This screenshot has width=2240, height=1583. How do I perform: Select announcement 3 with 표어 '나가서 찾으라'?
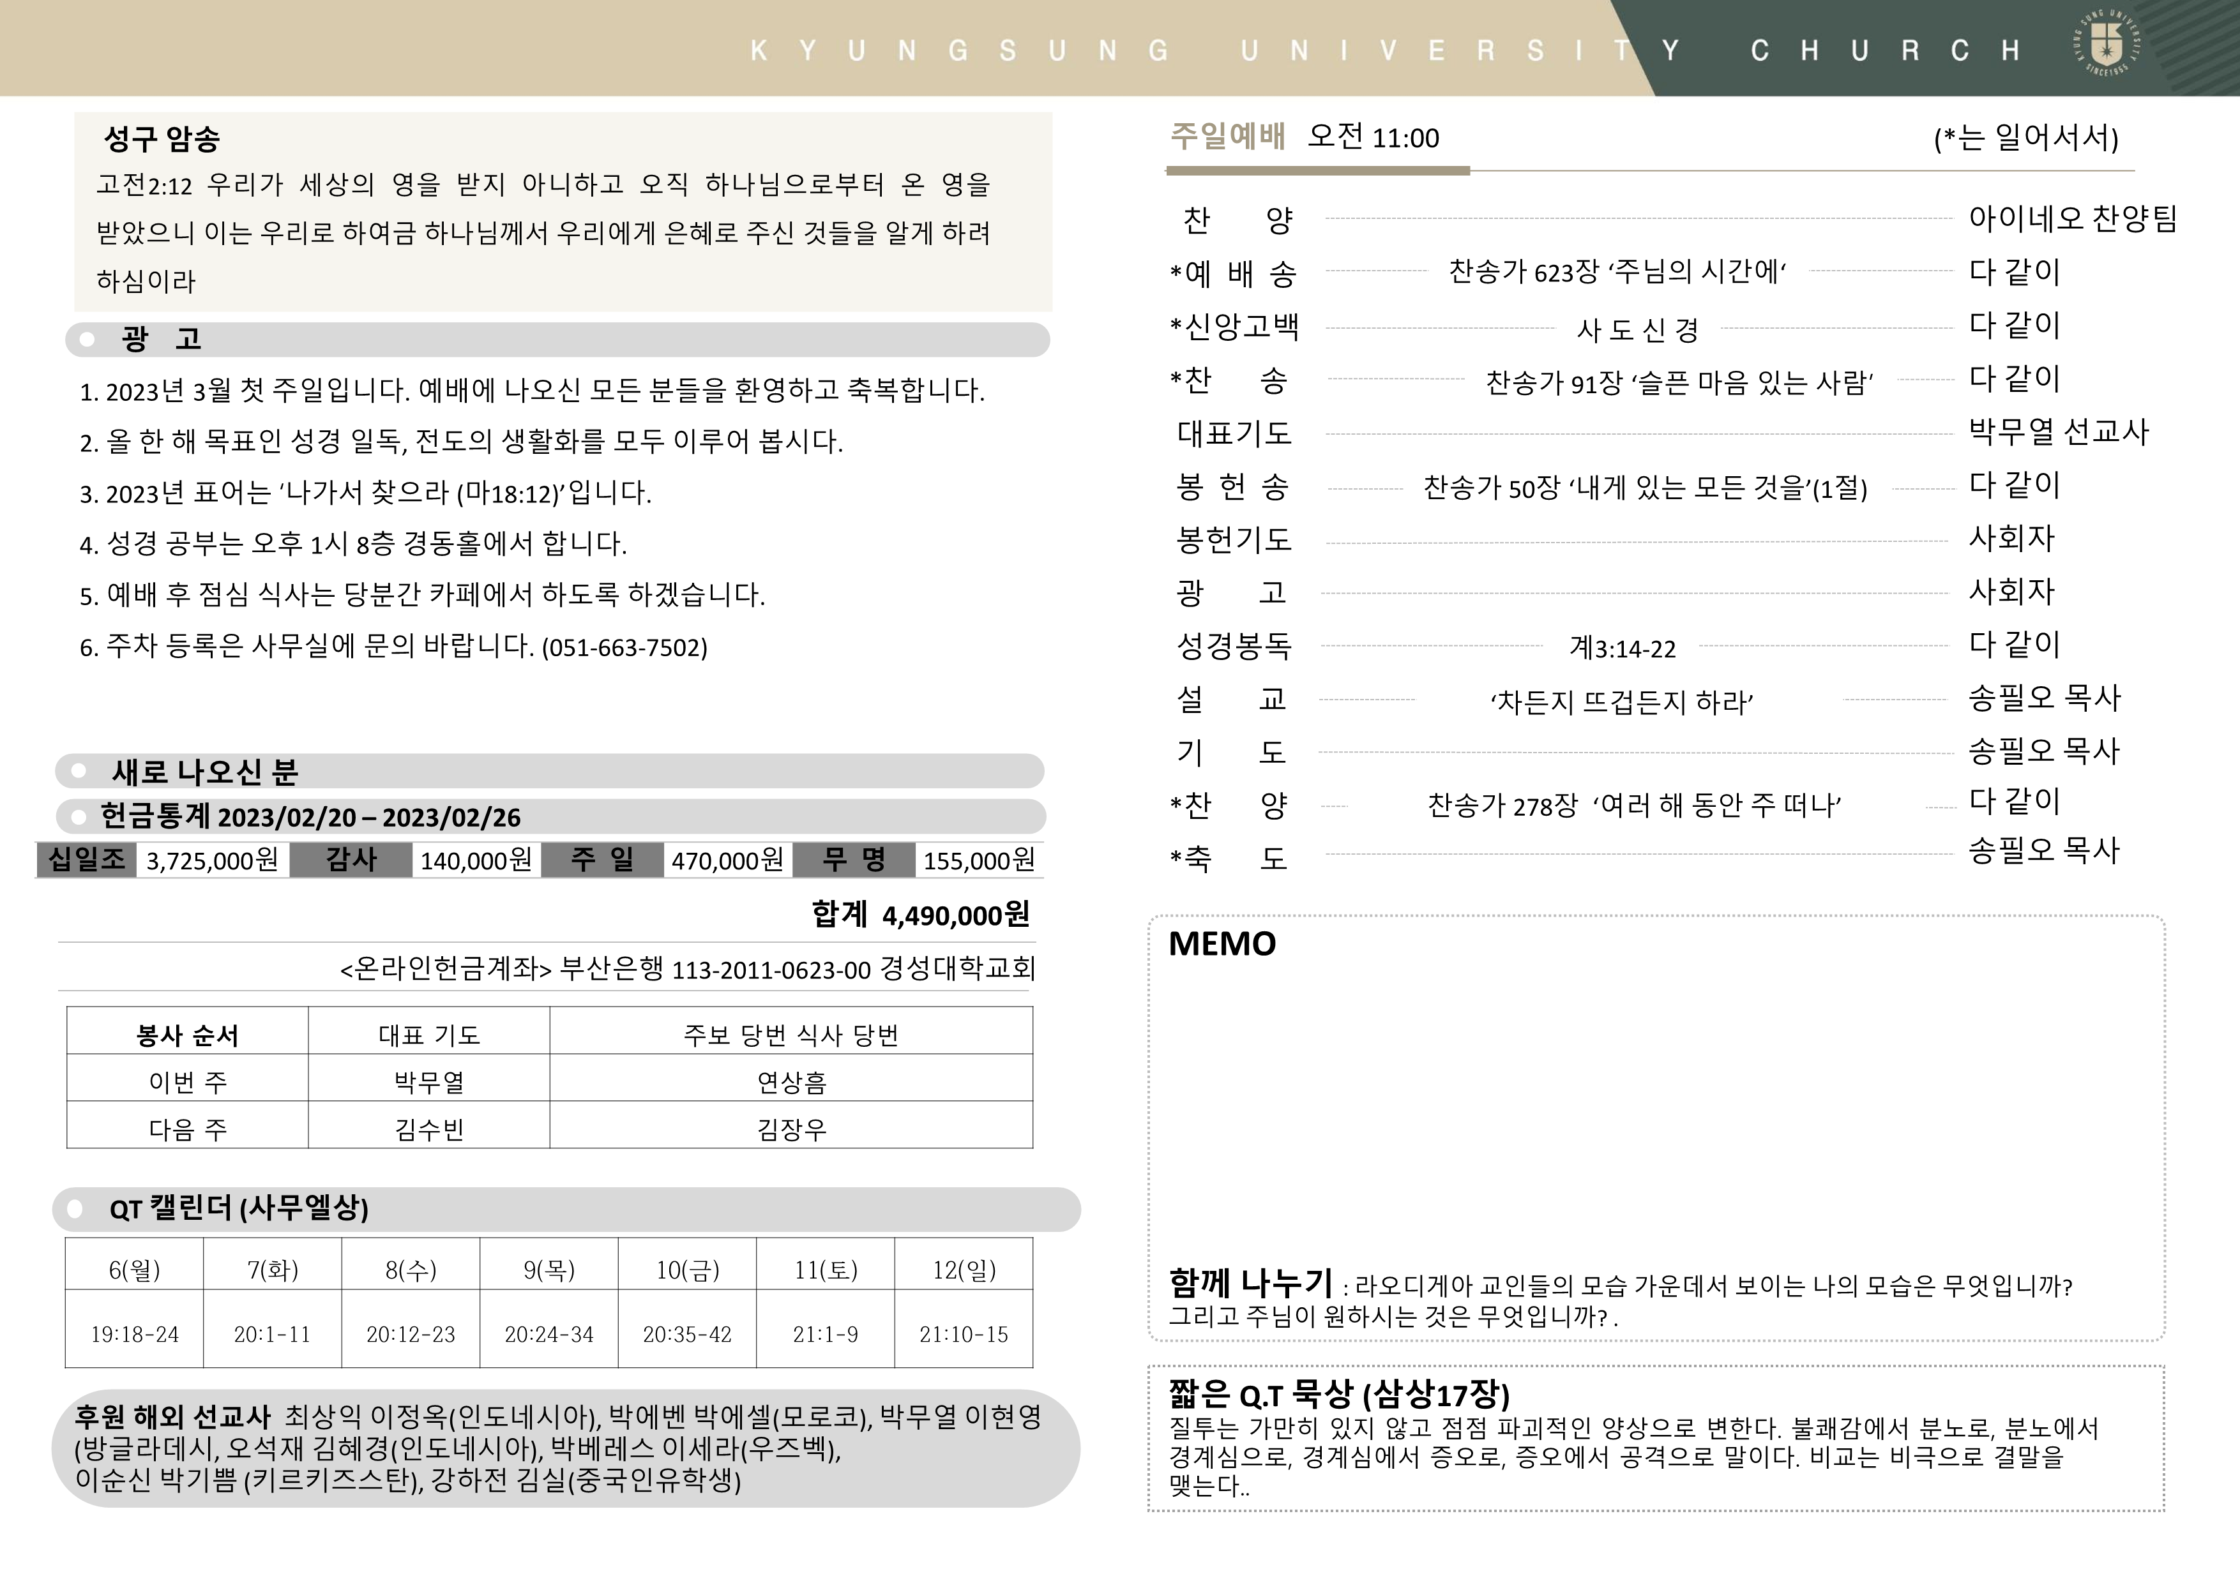[x=365, y=491]
